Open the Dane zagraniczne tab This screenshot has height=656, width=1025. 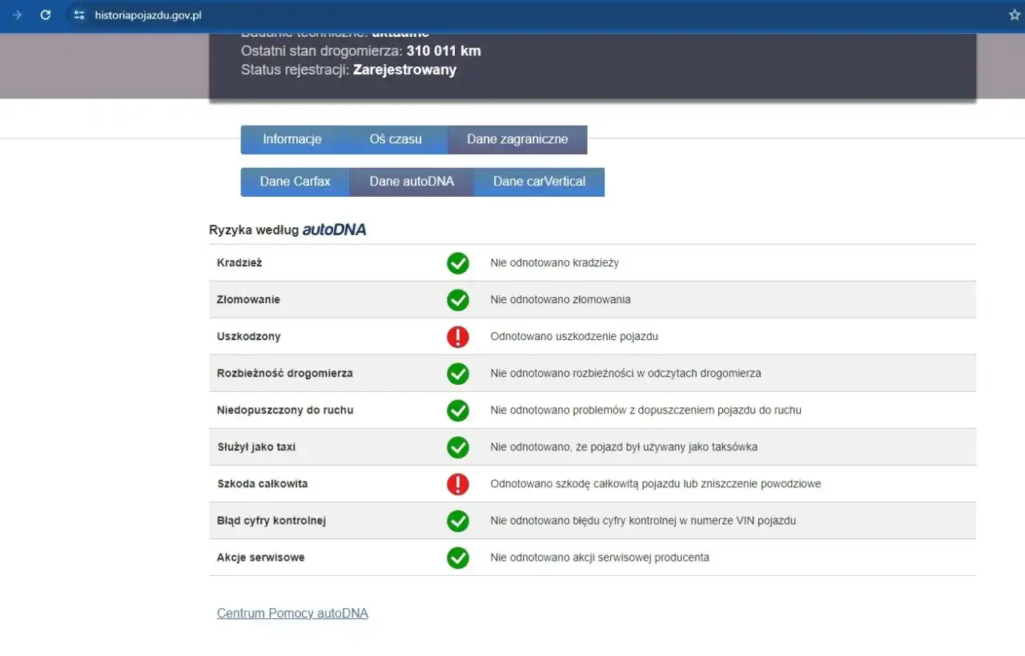pyautogui.click(x=517, y=139)
